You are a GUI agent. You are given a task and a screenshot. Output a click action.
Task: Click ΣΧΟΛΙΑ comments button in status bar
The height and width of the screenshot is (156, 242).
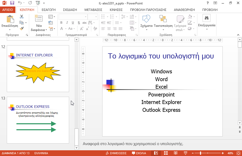tap(139, 153)
